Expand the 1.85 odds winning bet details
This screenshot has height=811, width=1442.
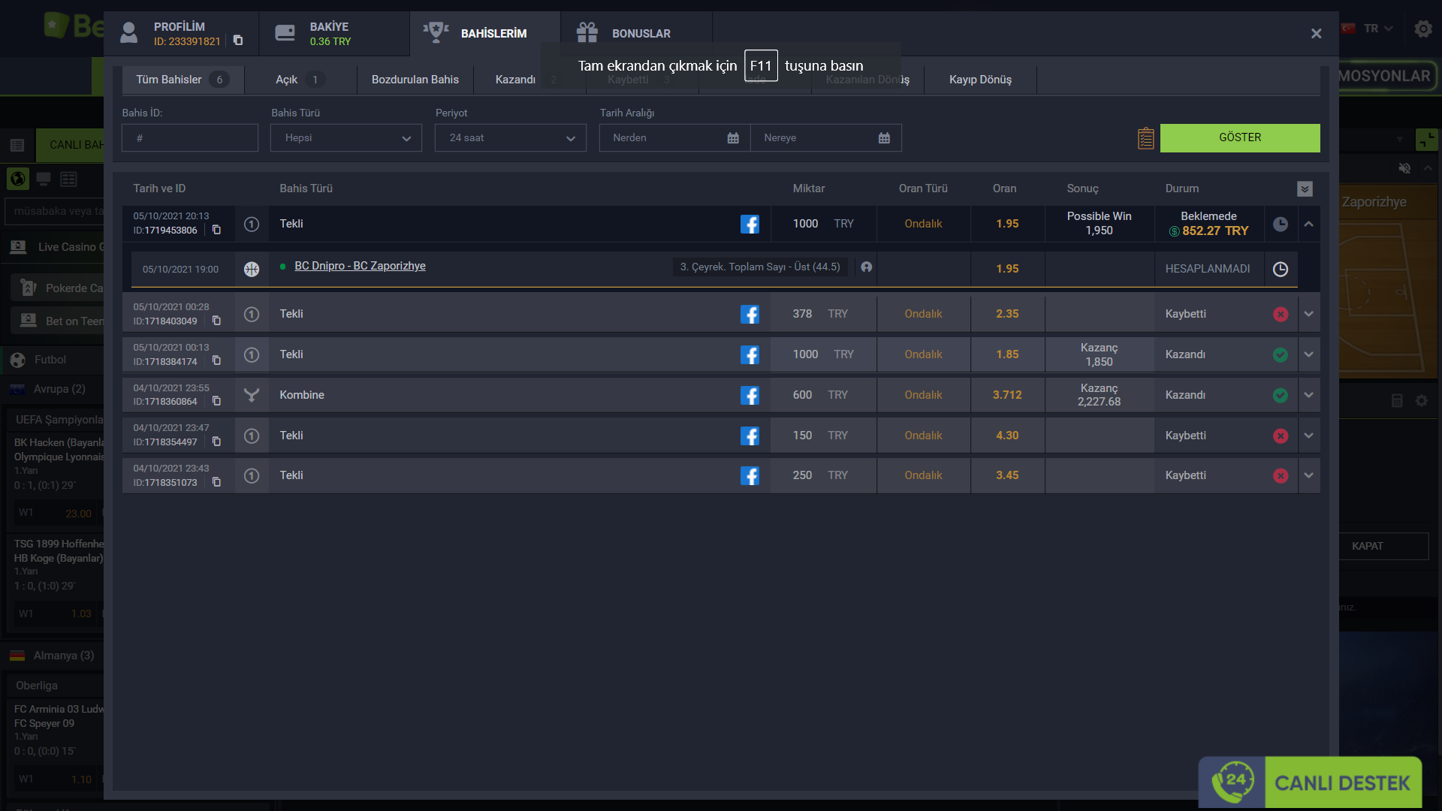tap(1309, 354)
